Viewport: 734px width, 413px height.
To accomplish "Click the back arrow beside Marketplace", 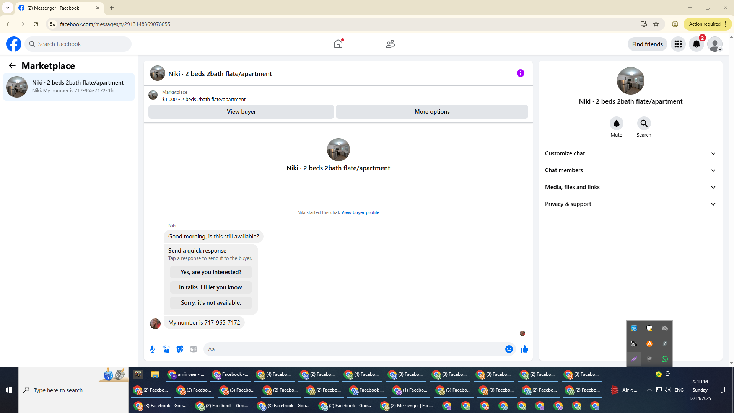I will 12,65.
